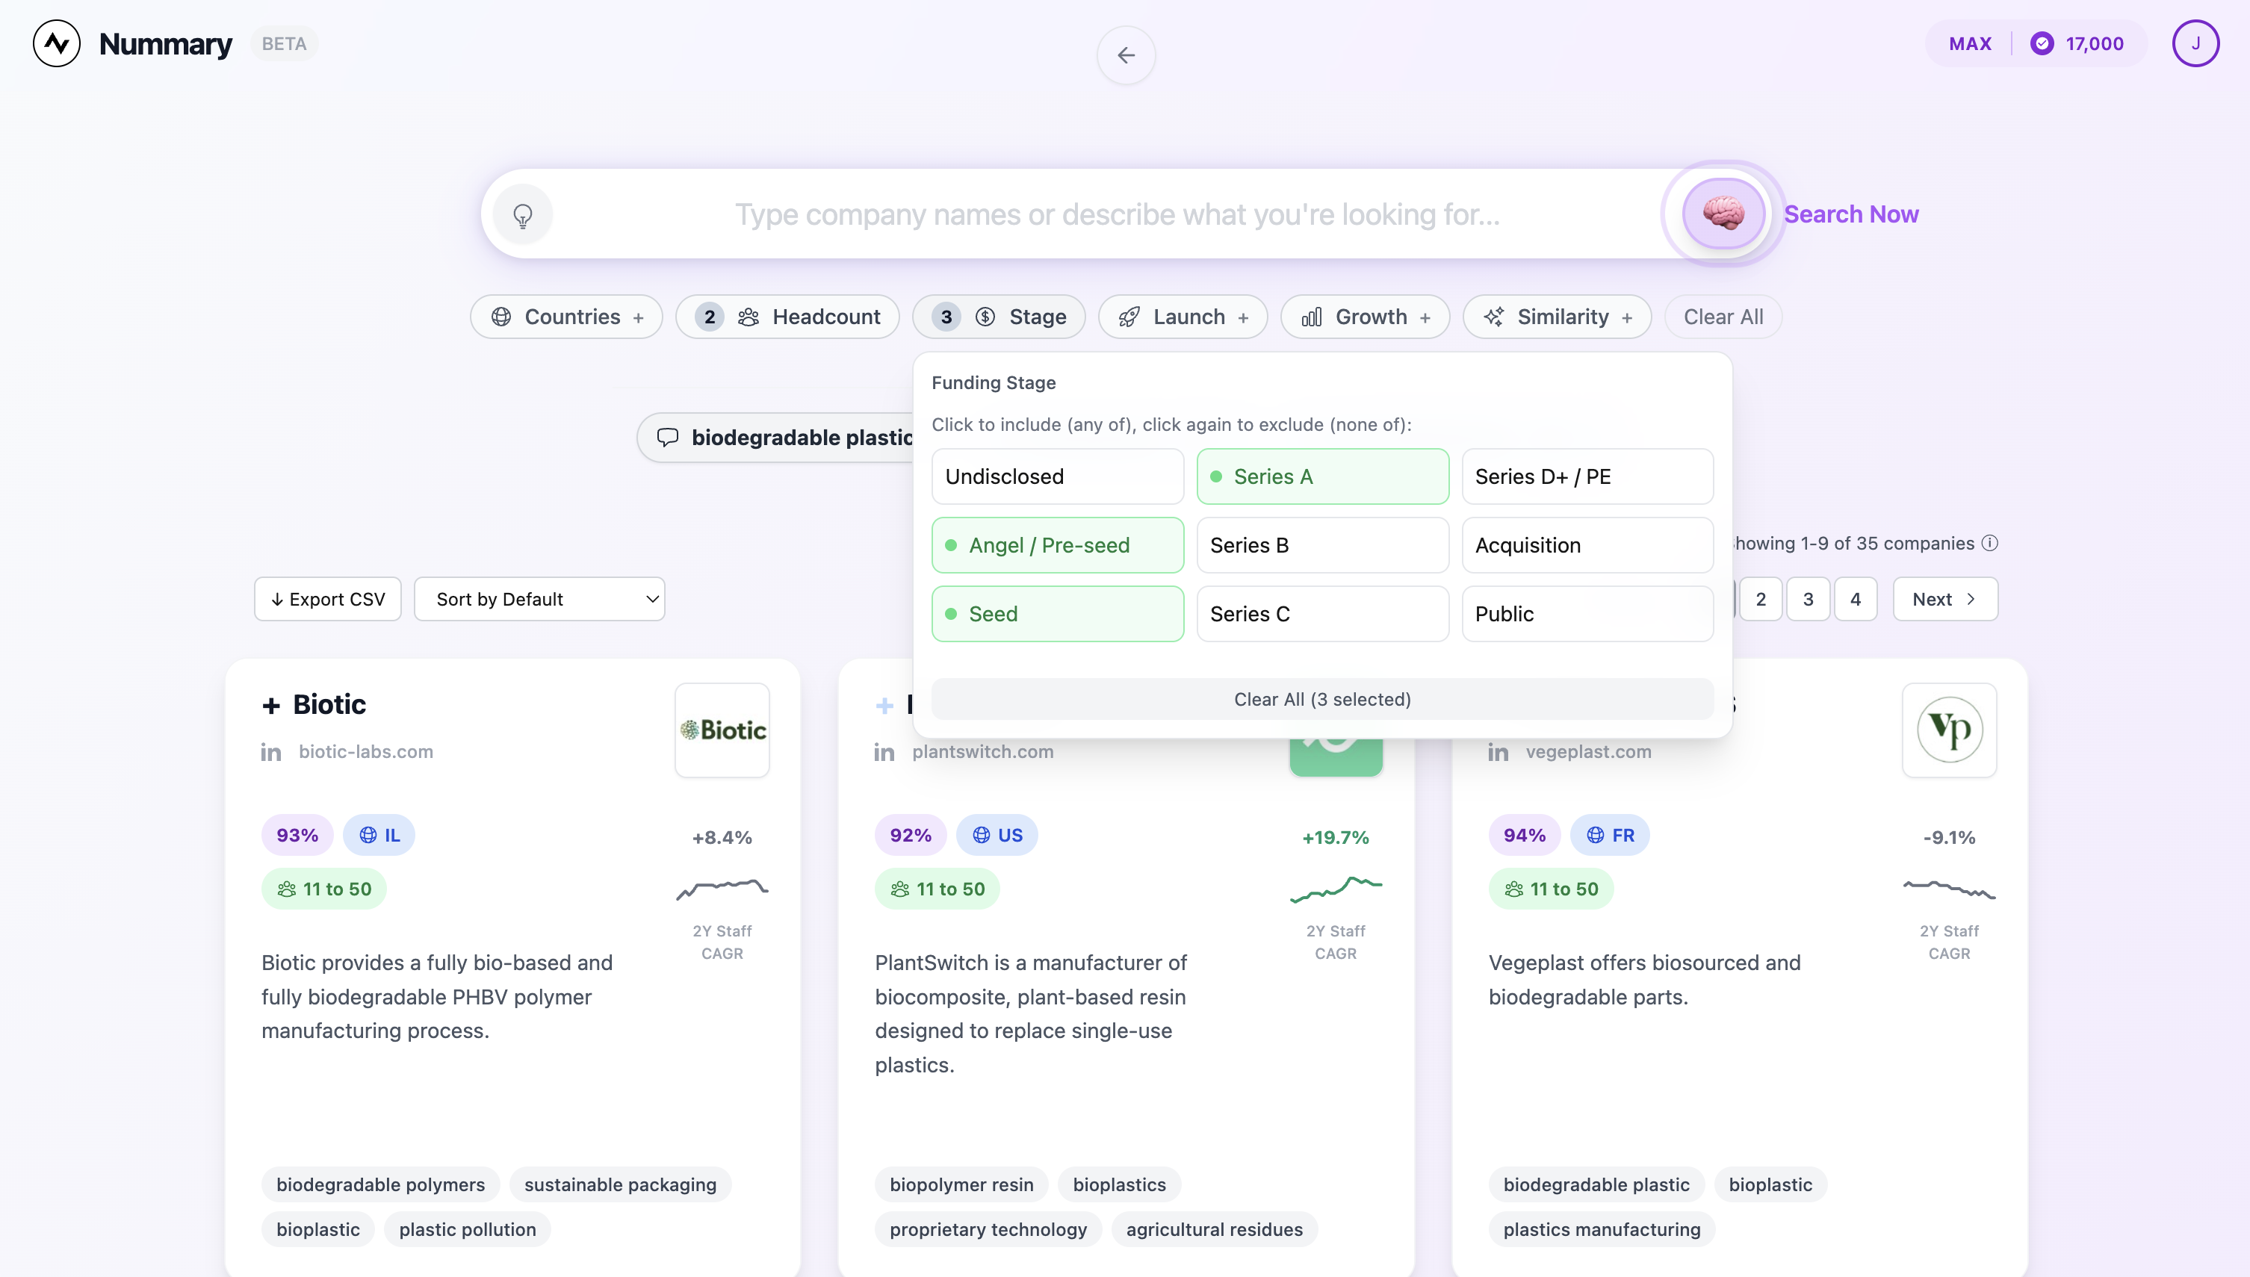Click the Biotic company logo
Screen dimensions: 2250x1277
[722, 730]
